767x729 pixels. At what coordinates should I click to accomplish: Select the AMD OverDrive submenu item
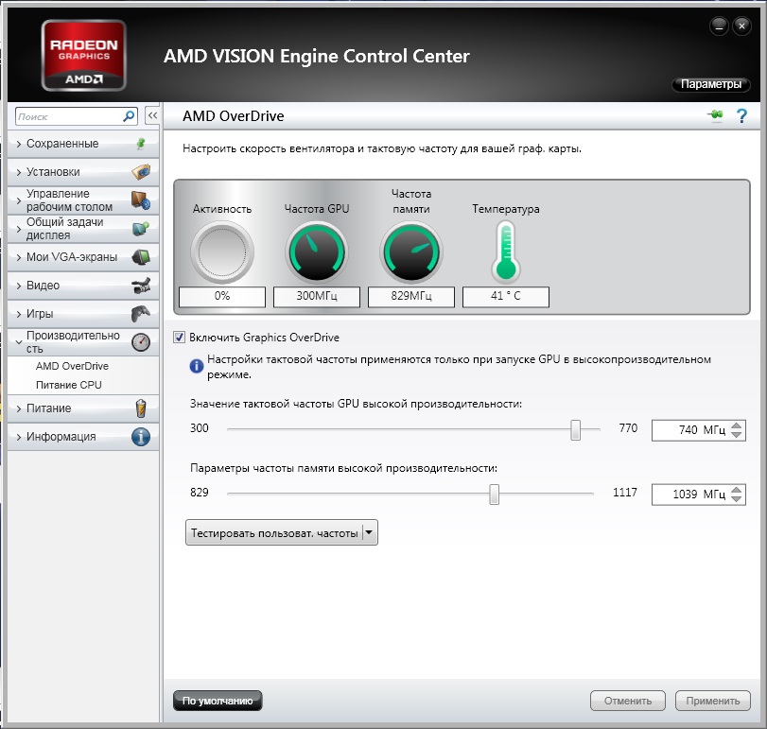[72, 366]
